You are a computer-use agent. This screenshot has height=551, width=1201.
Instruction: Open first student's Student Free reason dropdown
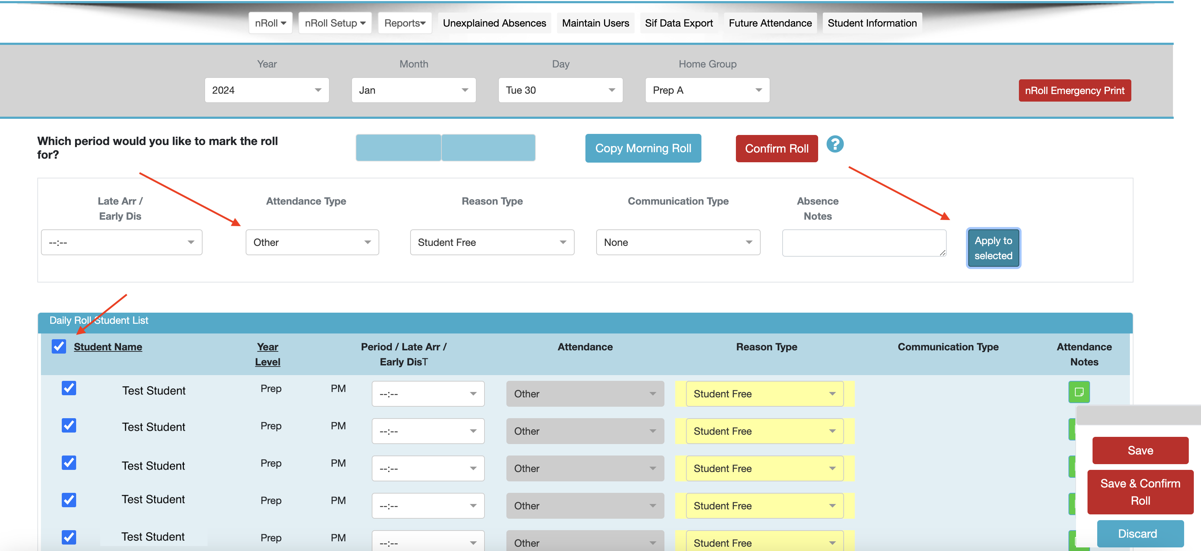[x=764, y=394]
